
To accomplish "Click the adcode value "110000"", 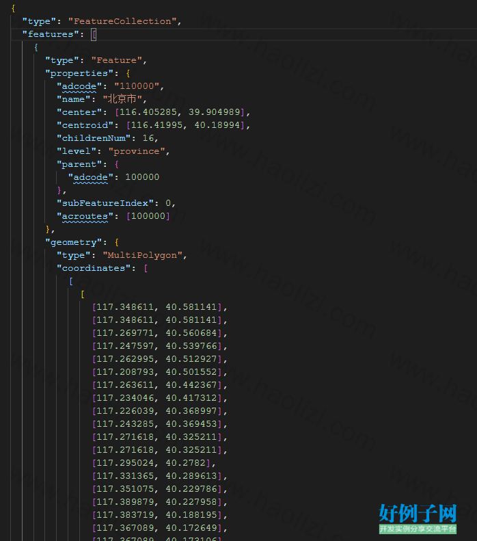I will click(x=137, y=86).
